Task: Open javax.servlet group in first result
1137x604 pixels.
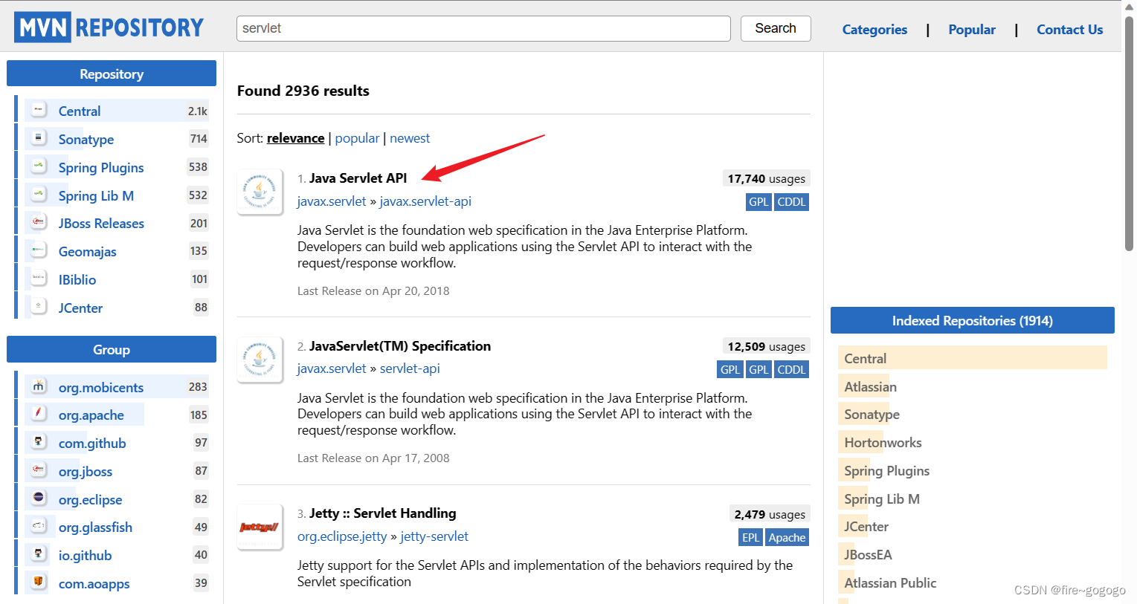Action: point(332,201)
